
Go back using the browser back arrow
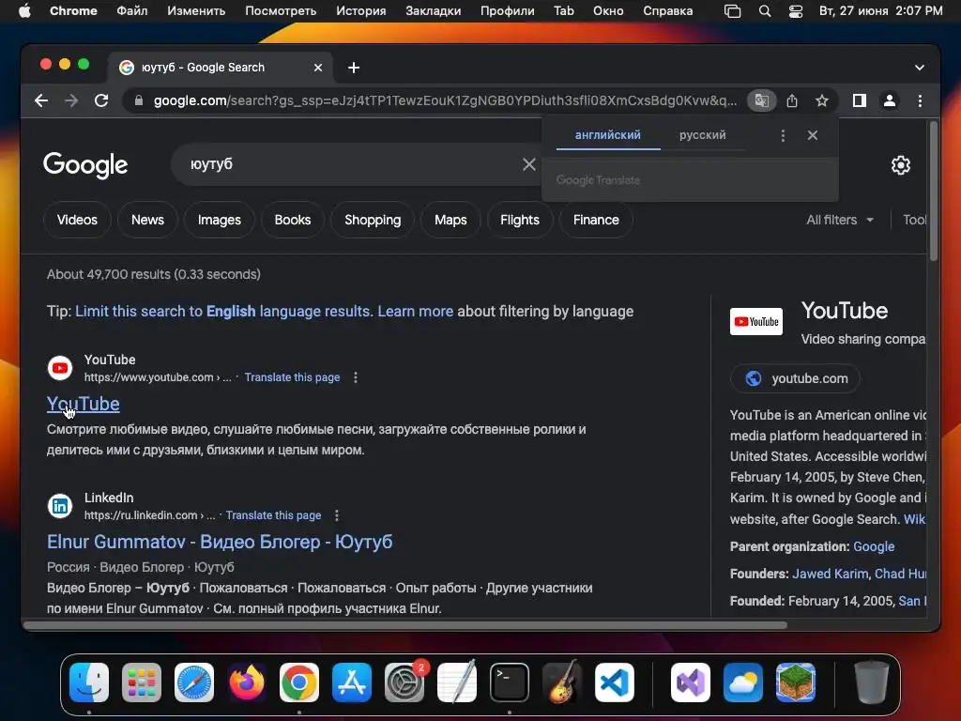(x=41, y=100)
